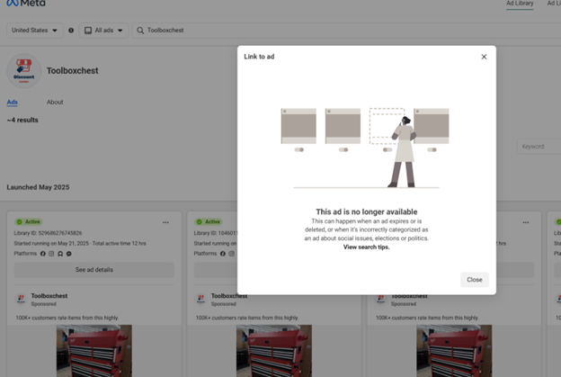The width and height of the screenshot is (561, 377).
Task: Click Toolboxchest avatar on second ad card
Action: 200,300
